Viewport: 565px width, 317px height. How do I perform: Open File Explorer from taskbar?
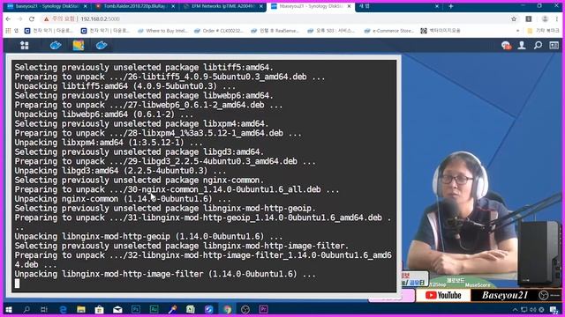point(81,309)
